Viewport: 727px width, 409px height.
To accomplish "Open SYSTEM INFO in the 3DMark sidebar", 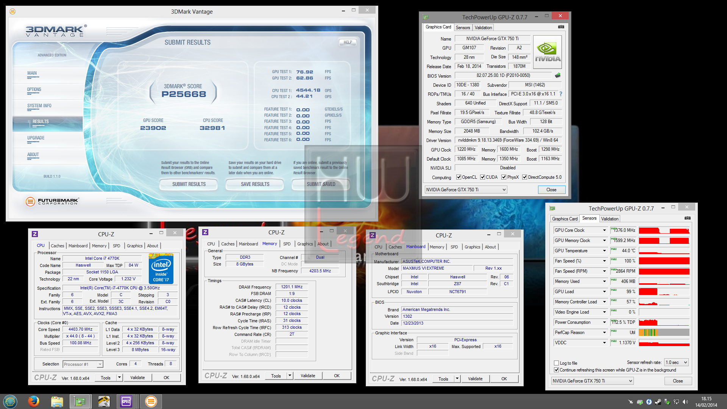I will click(x=39, y=106).
